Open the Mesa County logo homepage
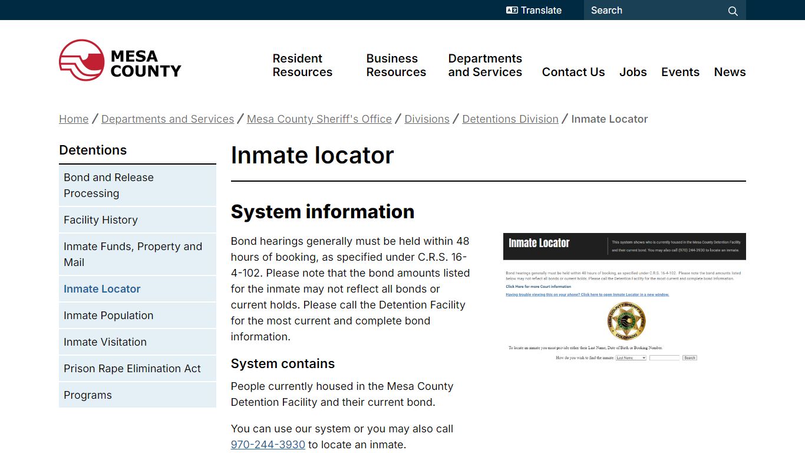 pos(120,61)
